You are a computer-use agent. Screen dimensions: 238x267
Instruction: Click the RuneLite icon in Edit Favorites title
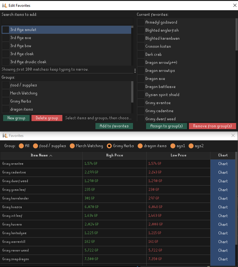coord(5,6)
